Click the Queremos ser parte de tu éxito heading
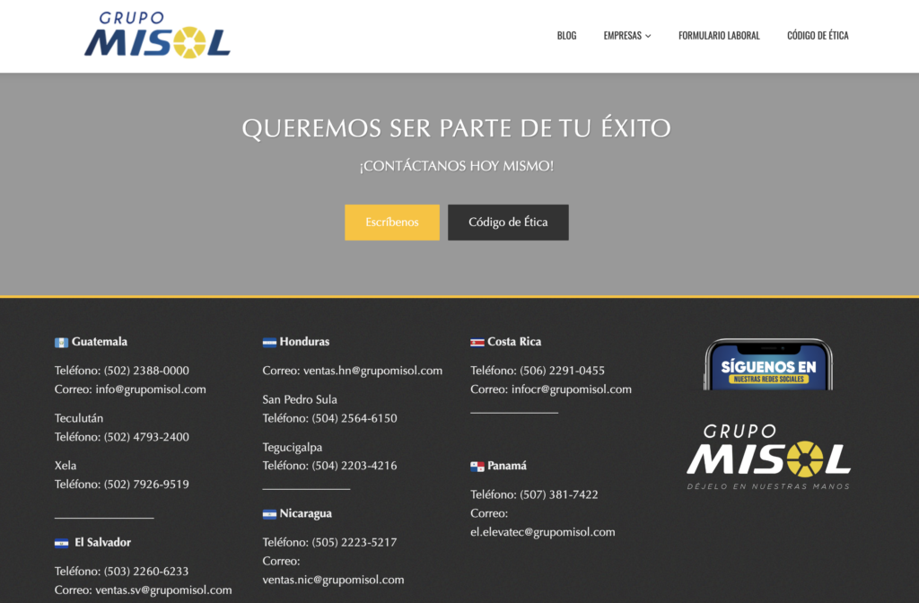This screenshot has width=919, height=603. 457,128
